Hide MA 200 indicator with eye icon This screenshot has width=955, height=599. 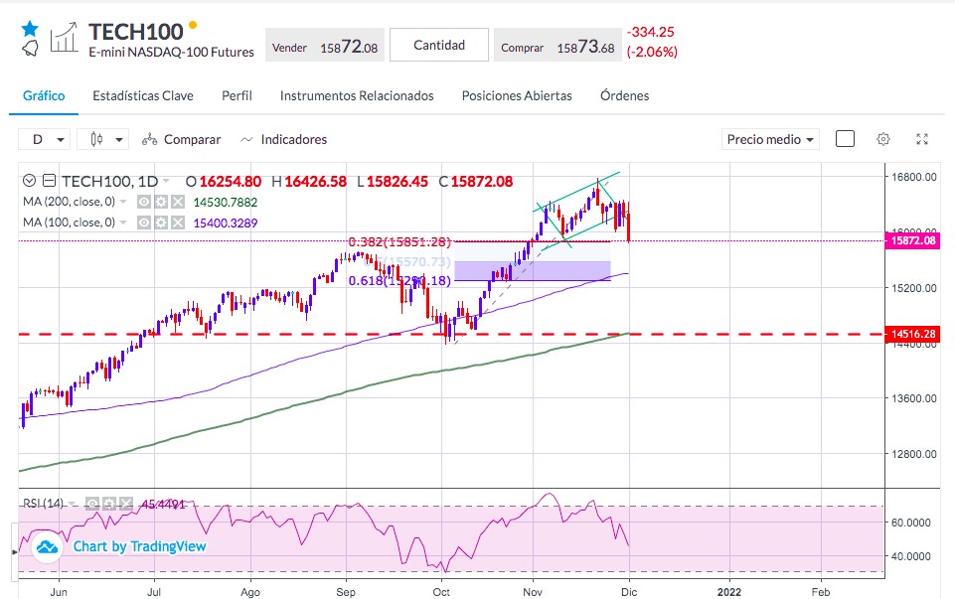pos(144,202)
